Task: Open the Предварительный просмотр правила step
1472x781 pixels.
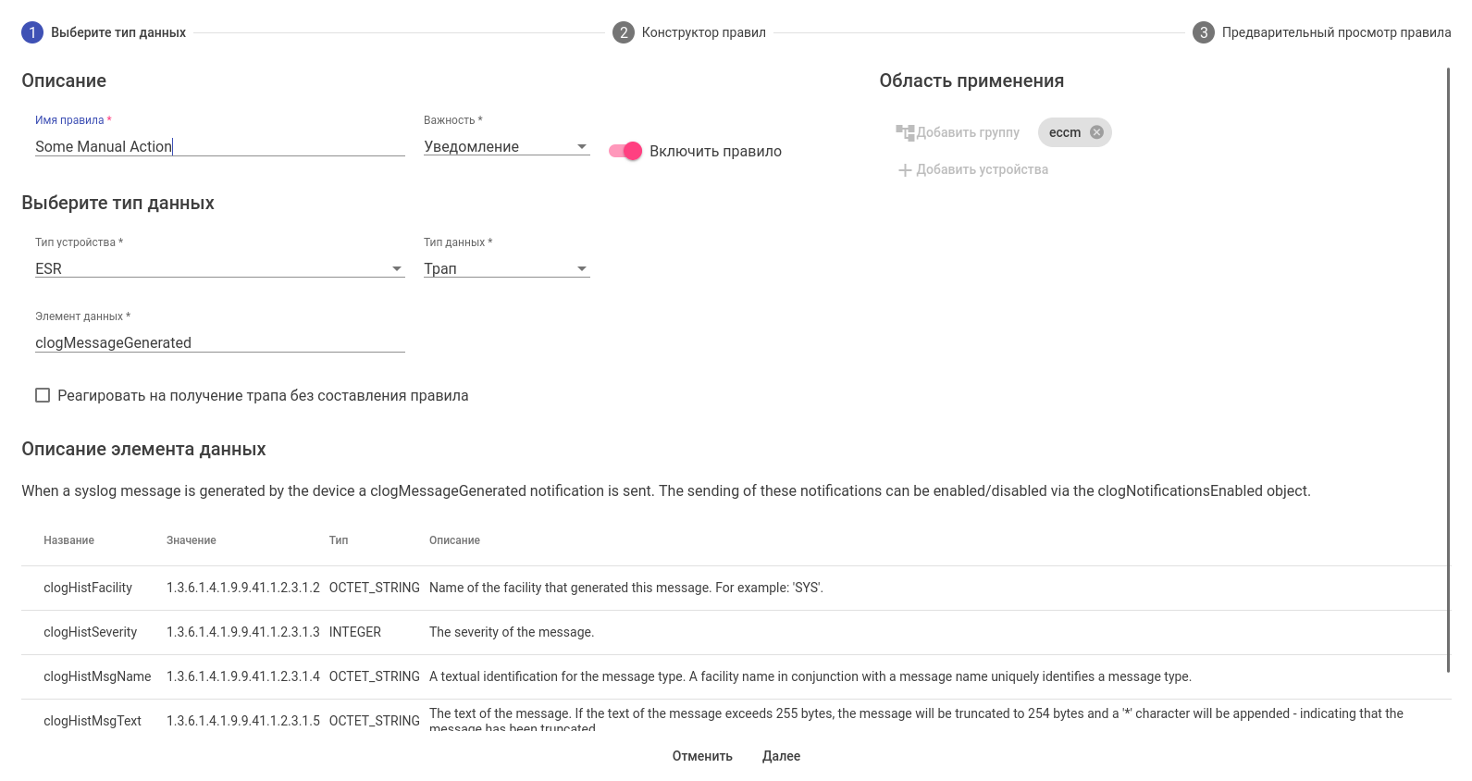Action: pyautogui.click(x=1335, y=32)
